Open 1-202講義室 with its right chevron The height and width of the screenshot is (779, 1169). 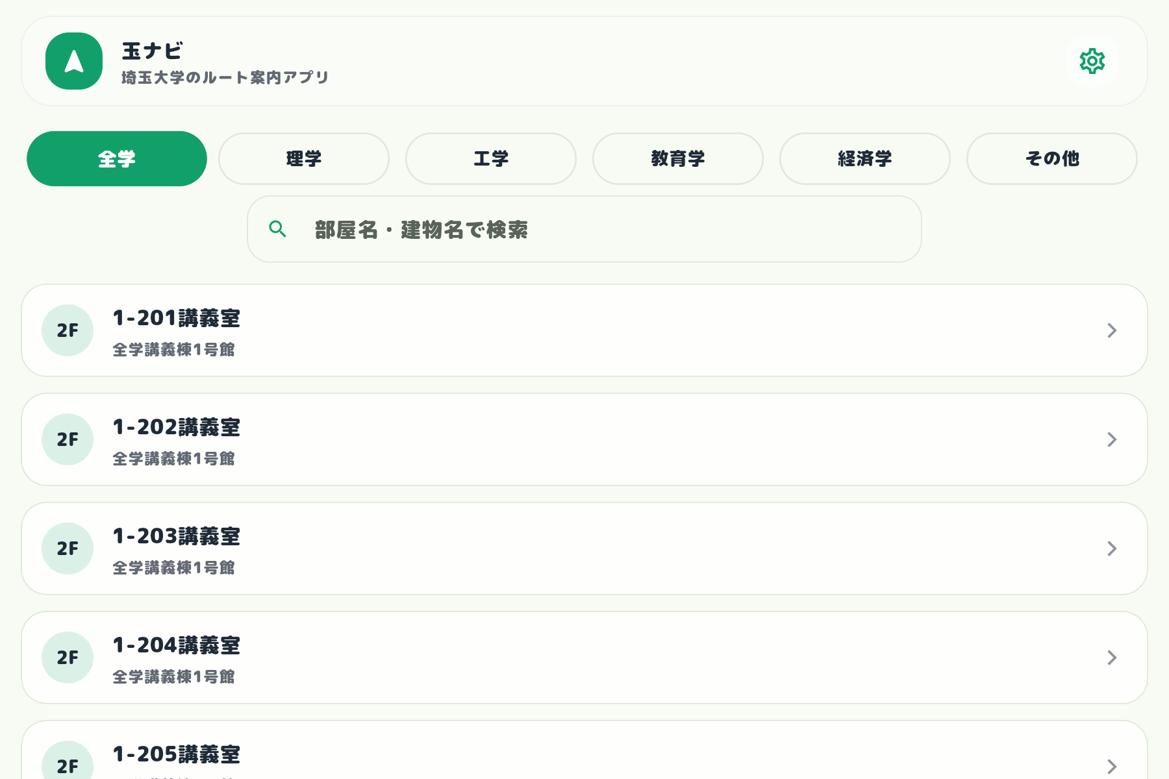coord(1112,439)
